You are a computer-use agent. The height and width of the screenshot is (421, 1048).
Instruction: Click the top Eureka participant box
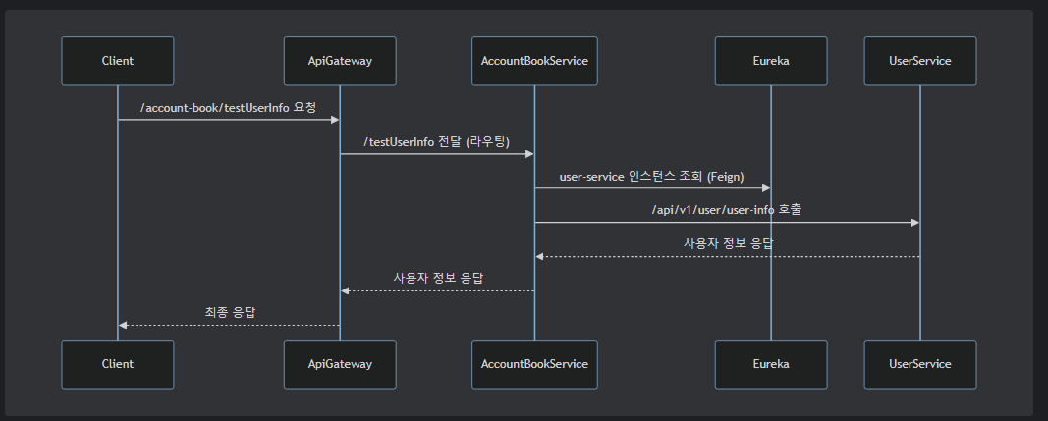click(771, 61)
